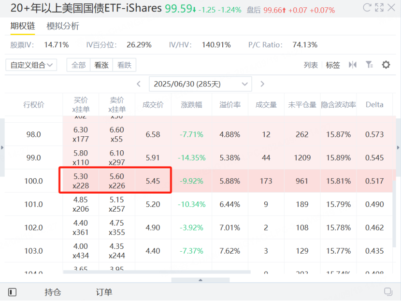Click bid 6.30 x177 in the 98.0 row

[81, 134]
